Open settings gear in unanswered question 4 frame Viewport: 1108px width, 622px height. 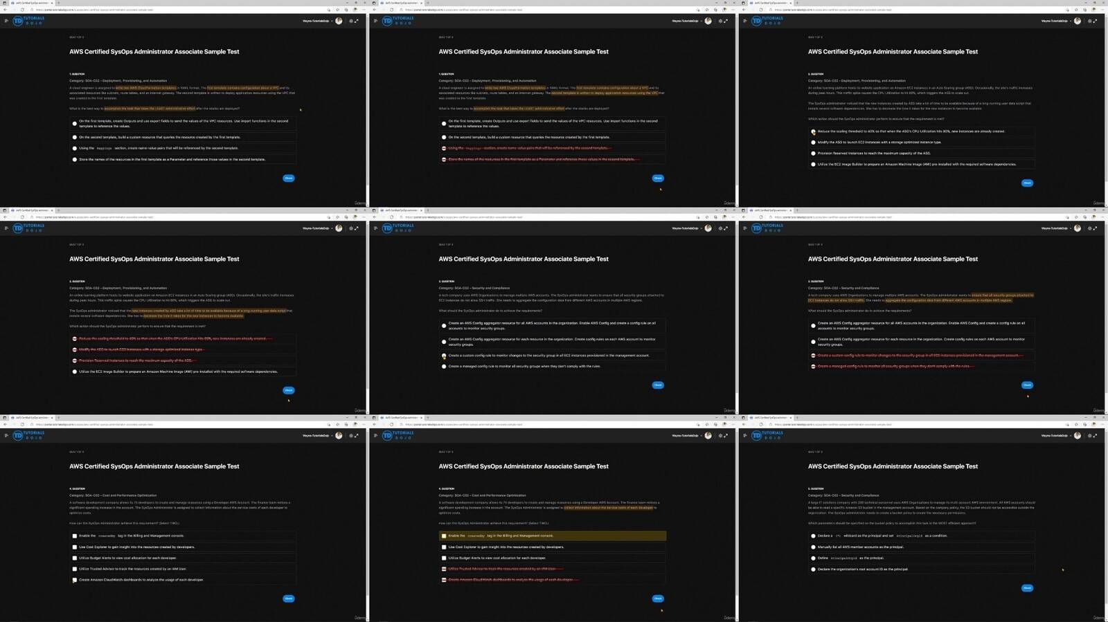click(350, 436)
